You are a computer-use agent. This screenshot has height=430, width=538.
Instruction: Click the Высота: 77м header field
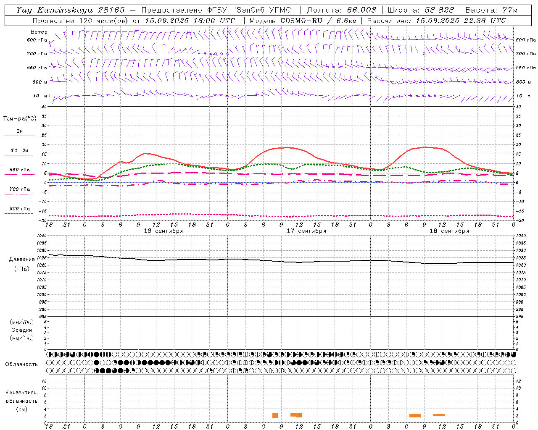tap(491, 10)
